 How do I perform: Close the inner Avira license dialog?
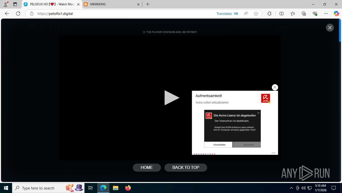[x=258, y=113]
